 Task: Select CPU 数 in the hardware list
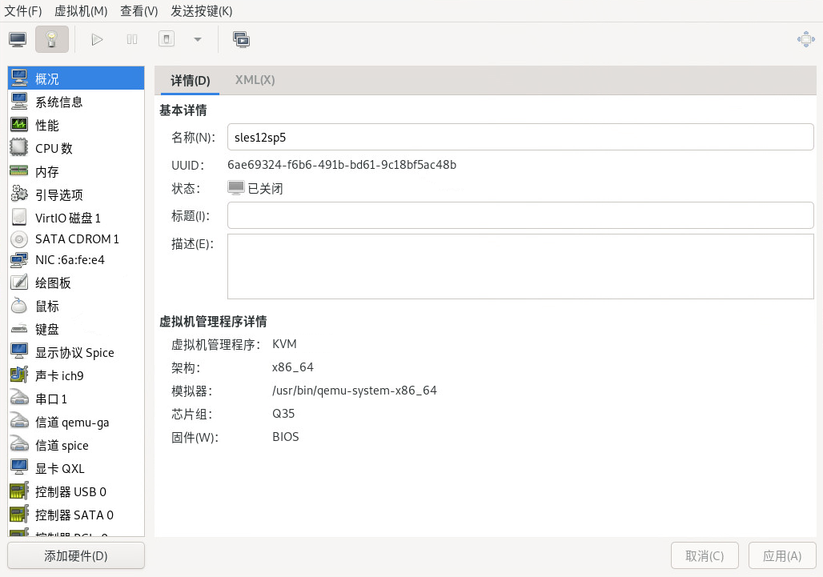[x=54, y=149]
